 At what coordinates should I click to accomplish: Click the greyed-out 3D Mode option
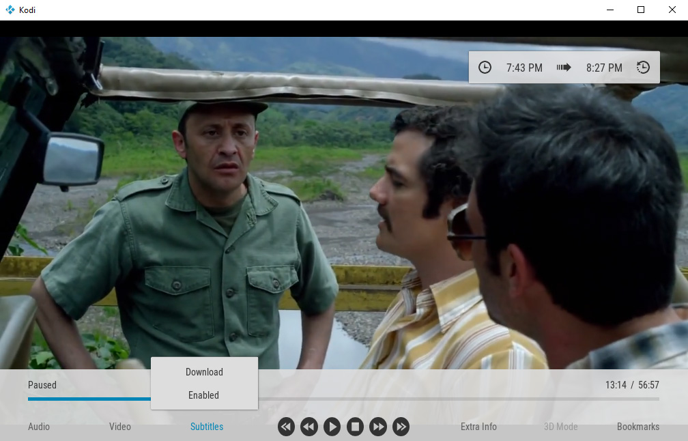point(561,427)
